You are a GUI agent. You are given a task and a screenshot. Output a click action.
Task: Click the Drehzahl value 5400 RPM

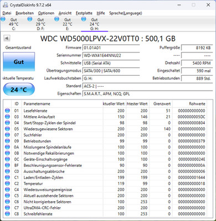(x=197, y=63)
